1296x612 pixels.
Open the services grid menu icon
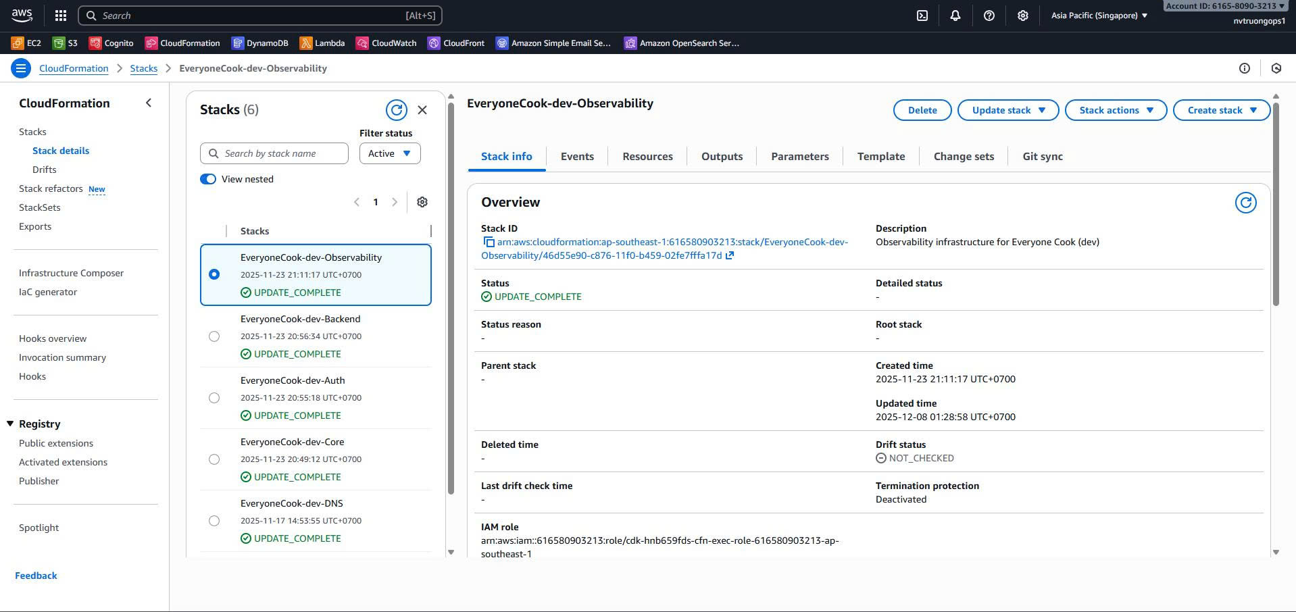click(60, 15)
